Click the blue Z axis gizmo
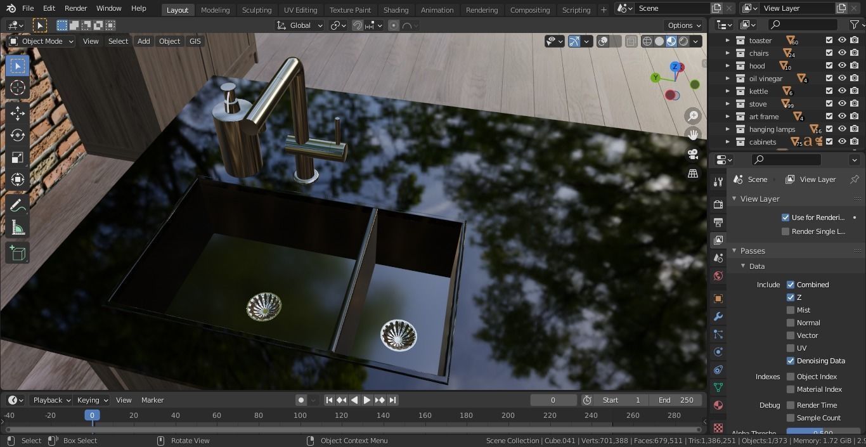The height and width of the screenshot is (447, 866). coord(676,67)
